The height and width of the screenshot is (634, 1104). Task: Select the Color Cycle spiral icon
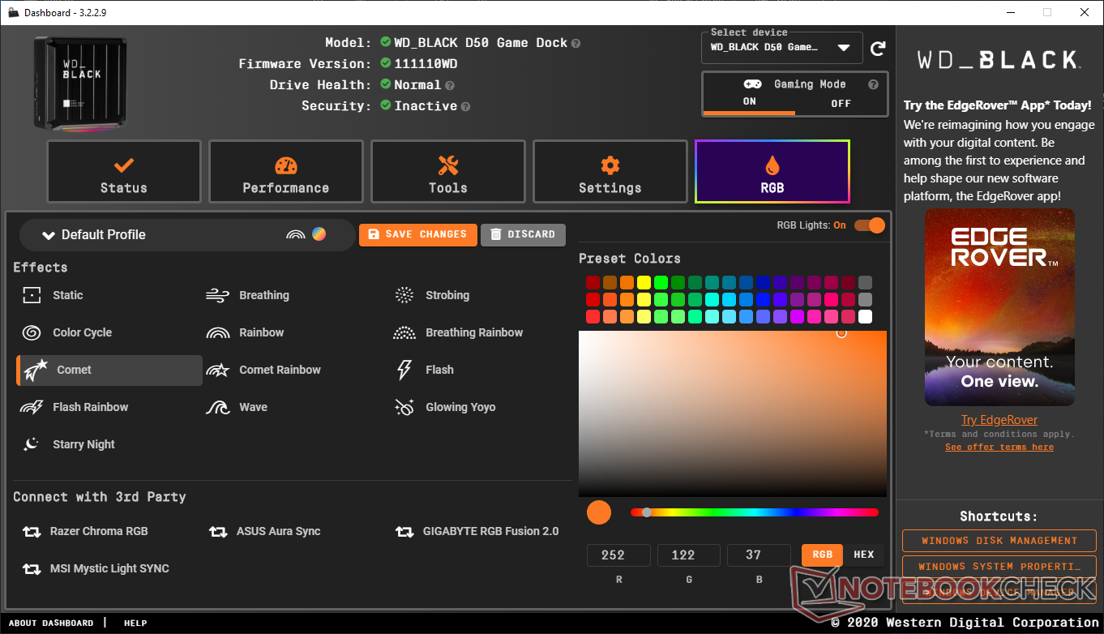(32, 332)
